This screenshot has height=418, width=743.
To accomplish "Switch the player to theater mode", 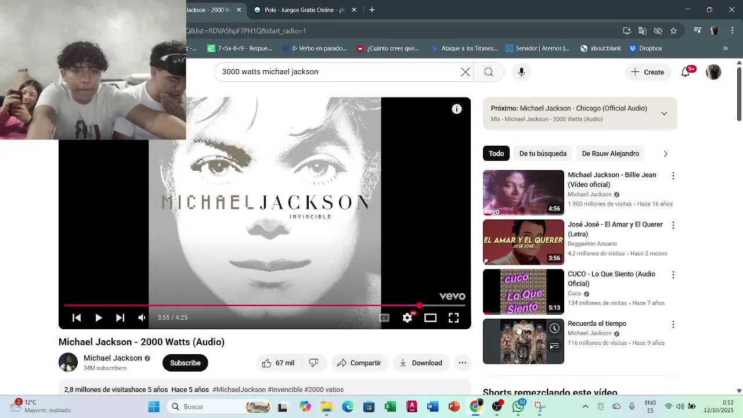I will point(430,318).
